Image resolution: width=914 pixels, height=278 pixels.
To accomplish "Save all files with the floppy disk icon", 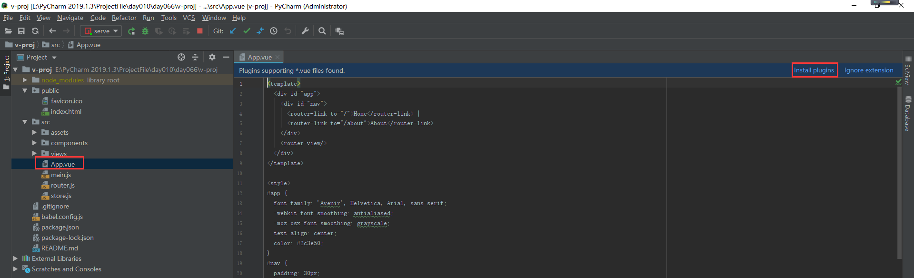I will tap(21, 31).
